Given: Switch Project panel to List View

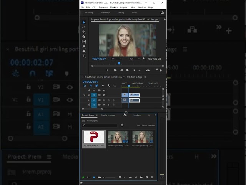Looking at the screenshot, I should [88, 177].
